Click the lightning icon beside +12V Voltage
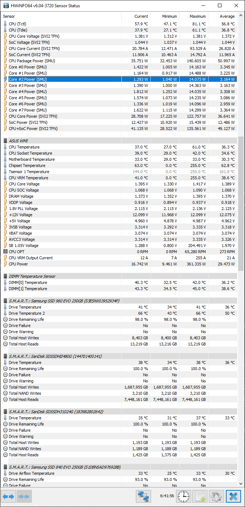 (x=5, y=214)
